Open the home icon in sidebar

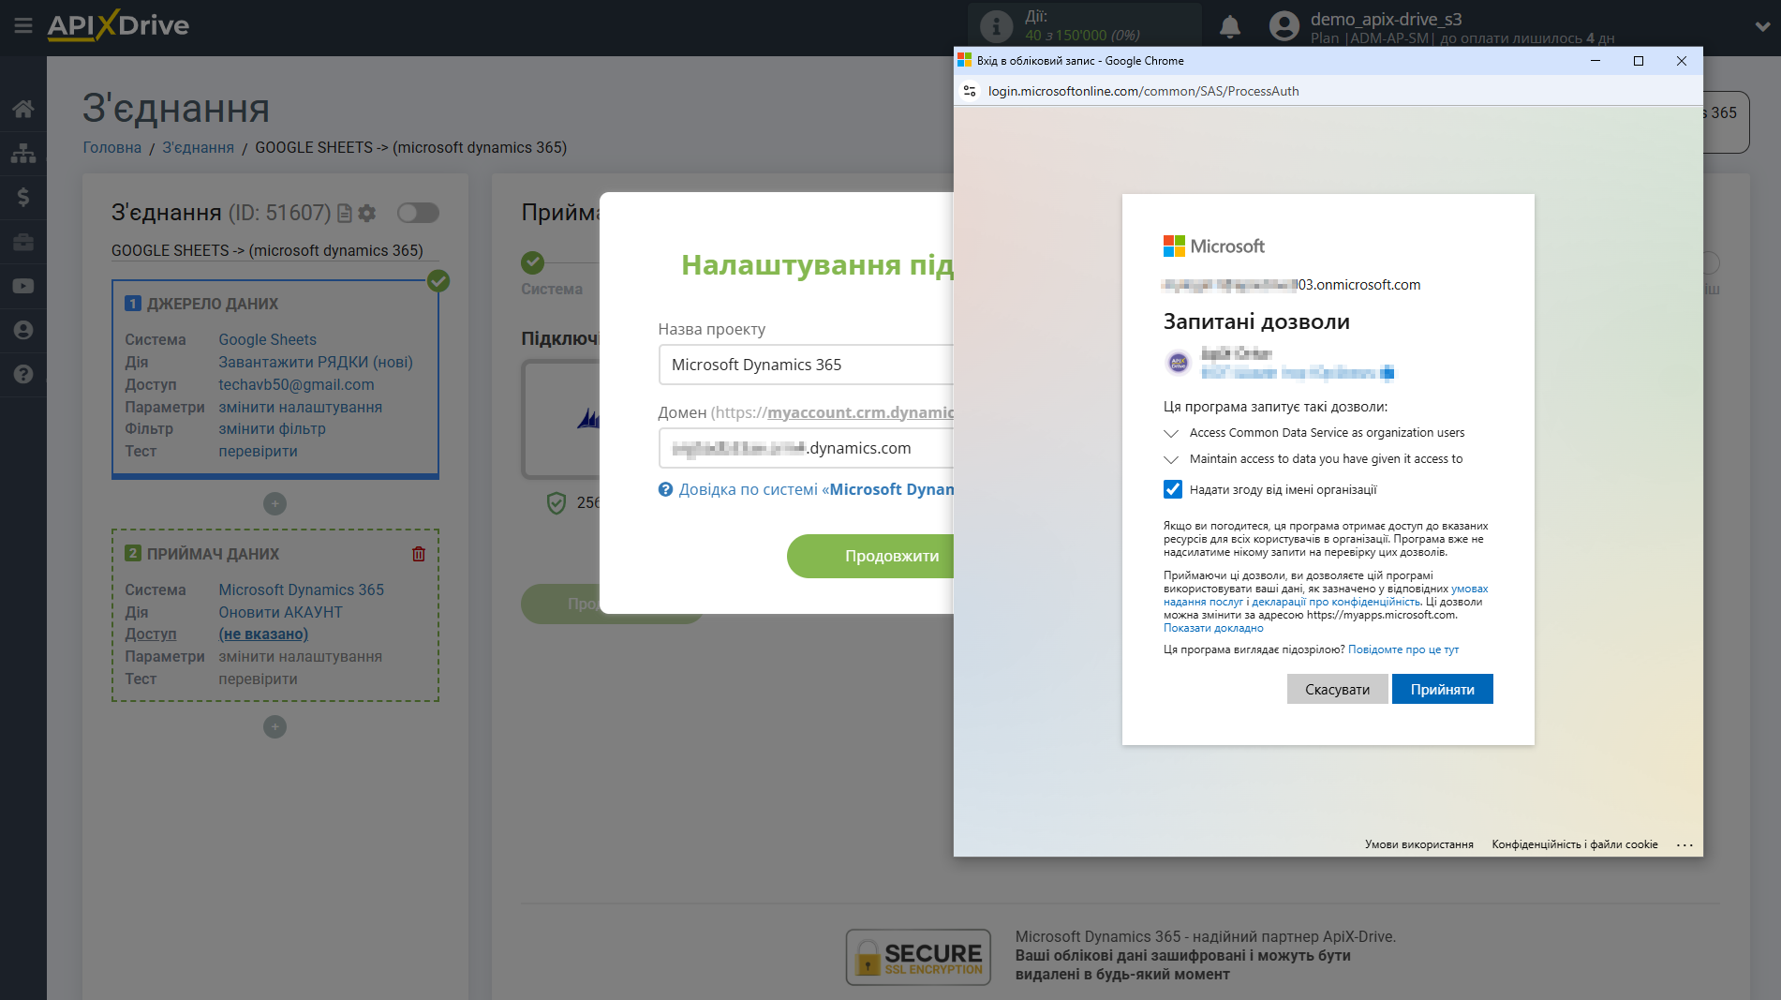pyautogui.click(x=23, y=109)
